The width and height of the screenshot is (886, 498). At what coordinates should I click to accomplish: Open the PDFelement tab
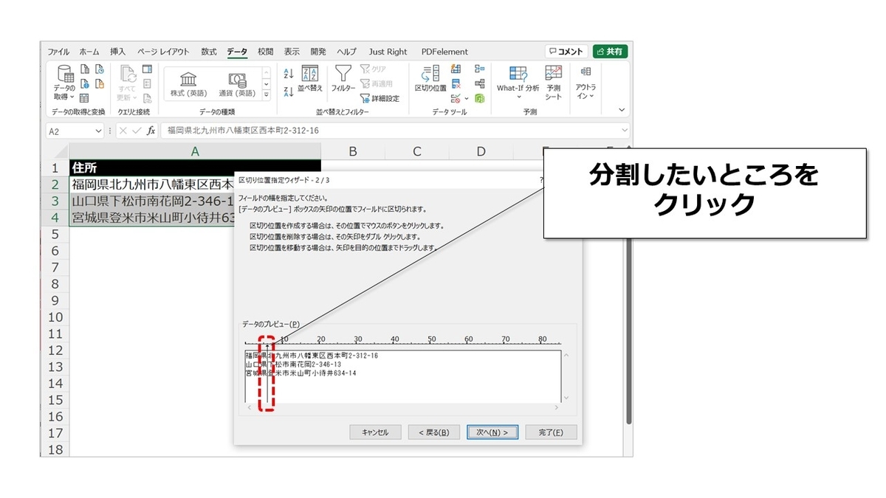point(444,52)
